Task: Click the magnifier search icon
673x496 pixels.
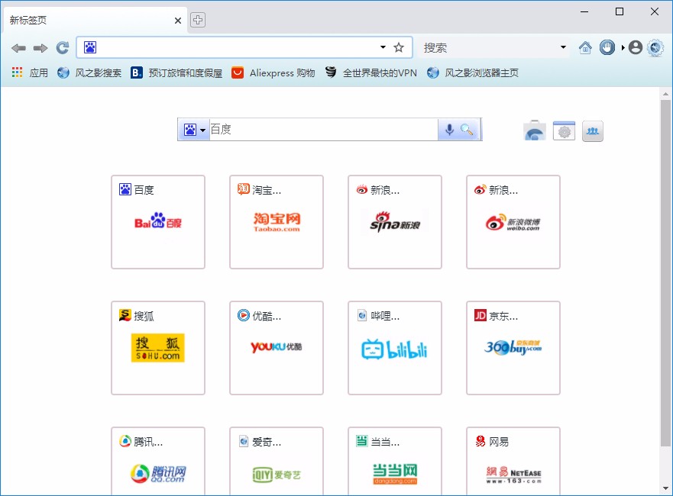Action: (x=468, y=129)
